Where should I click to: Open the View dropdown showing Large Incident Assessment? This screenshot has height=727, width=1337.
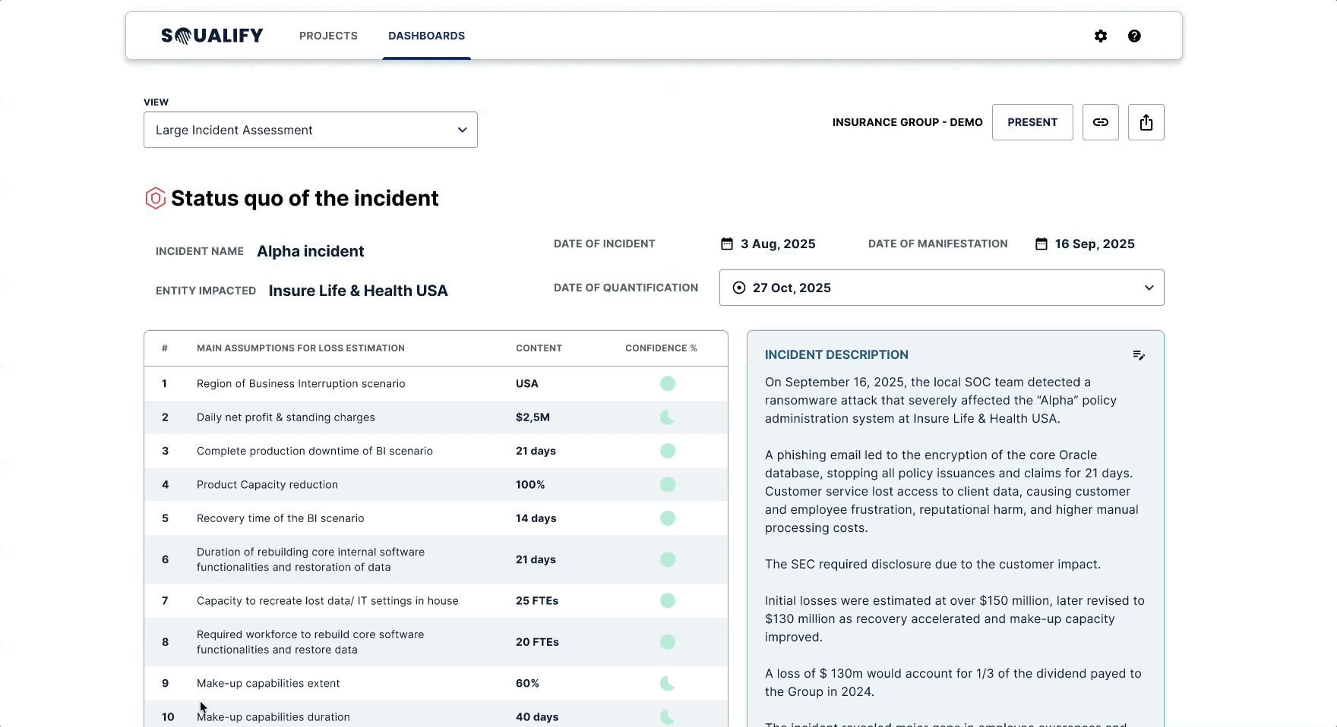coord(311,130)
